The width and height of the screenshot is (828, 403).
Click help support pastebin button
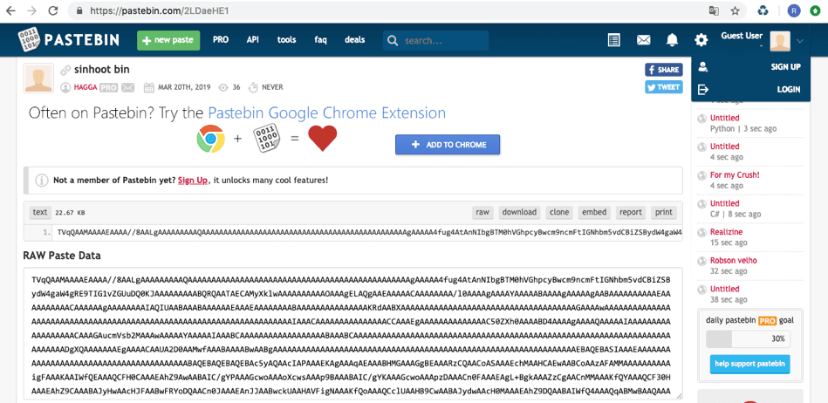pos(749,364)
